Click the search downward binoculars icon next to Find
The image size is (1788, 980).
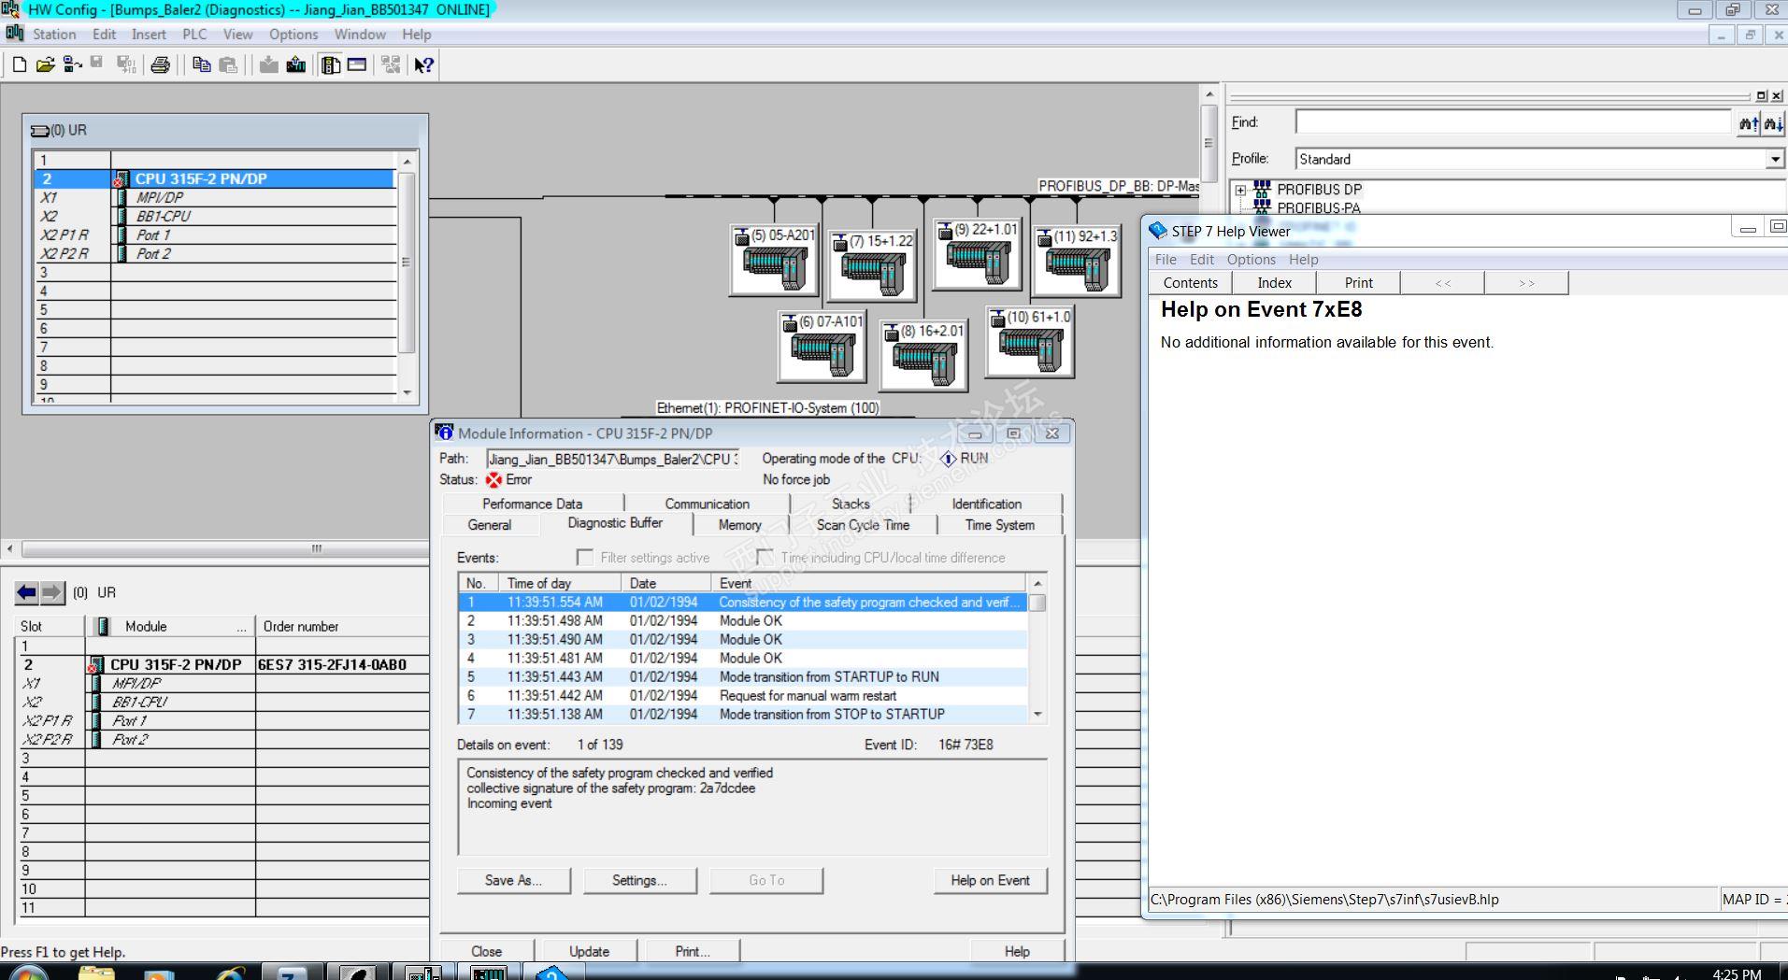coord(1772,122)
